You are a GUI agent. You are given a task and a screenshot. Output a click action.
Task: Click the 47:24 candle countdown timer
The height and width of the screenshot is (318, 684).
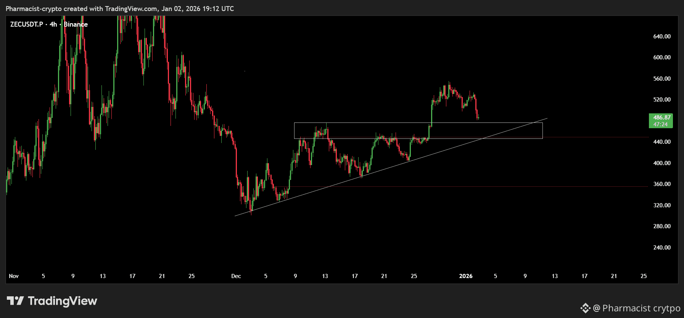point(660,124)
